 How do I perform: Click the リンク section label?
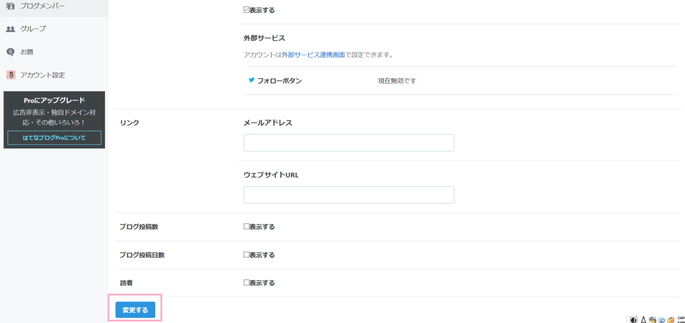129,123
